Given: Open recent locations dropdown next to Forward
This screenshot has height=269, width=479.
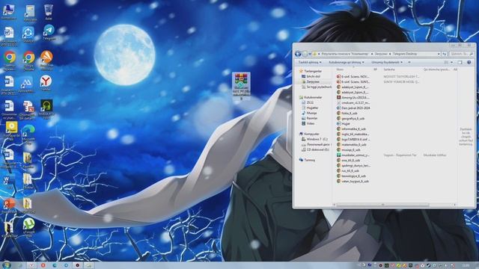Looking at the screenshot, I should [x=309, y=54].
